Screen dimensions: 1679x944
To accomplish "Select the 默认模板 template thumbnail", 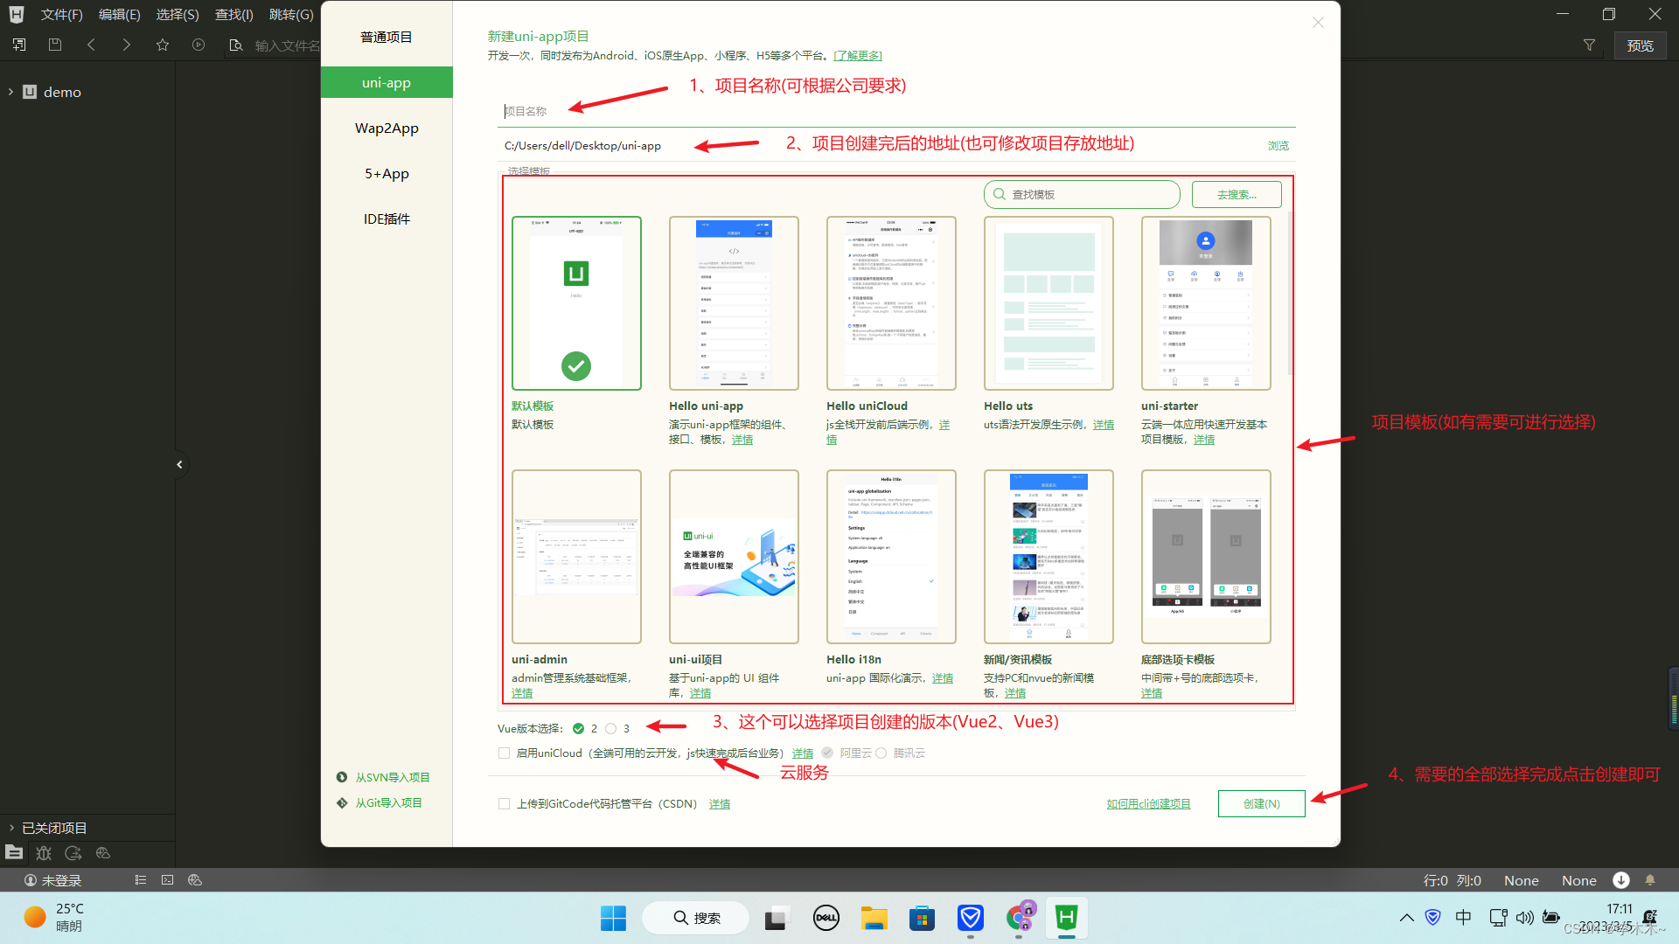I will coord(576,303).
